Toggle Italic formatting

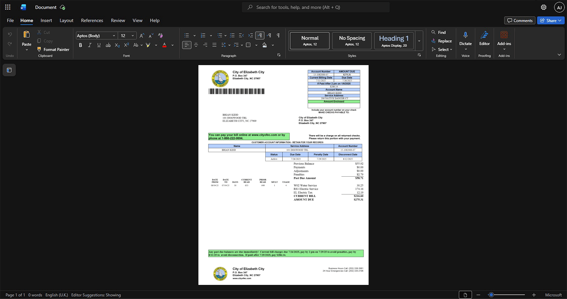pos(90,45)
